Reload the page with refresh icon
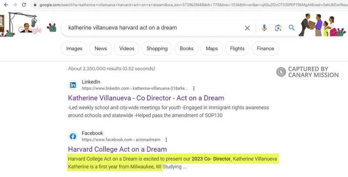 click(x=24, y=5)
